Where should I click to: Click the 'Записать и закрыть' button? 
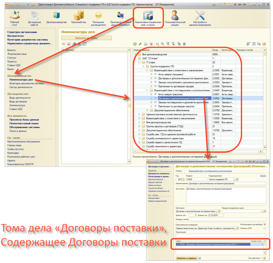[187, 258]
